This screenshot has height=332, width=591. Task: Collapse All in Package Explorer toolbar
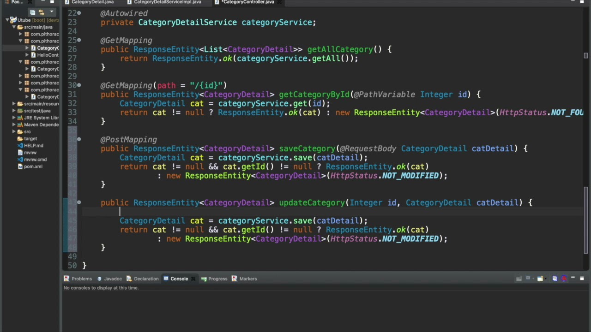click(x=32, y=12)
